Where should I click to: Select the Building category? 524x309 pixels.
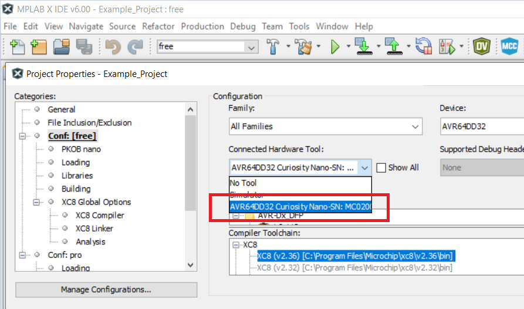coord(76,189)
